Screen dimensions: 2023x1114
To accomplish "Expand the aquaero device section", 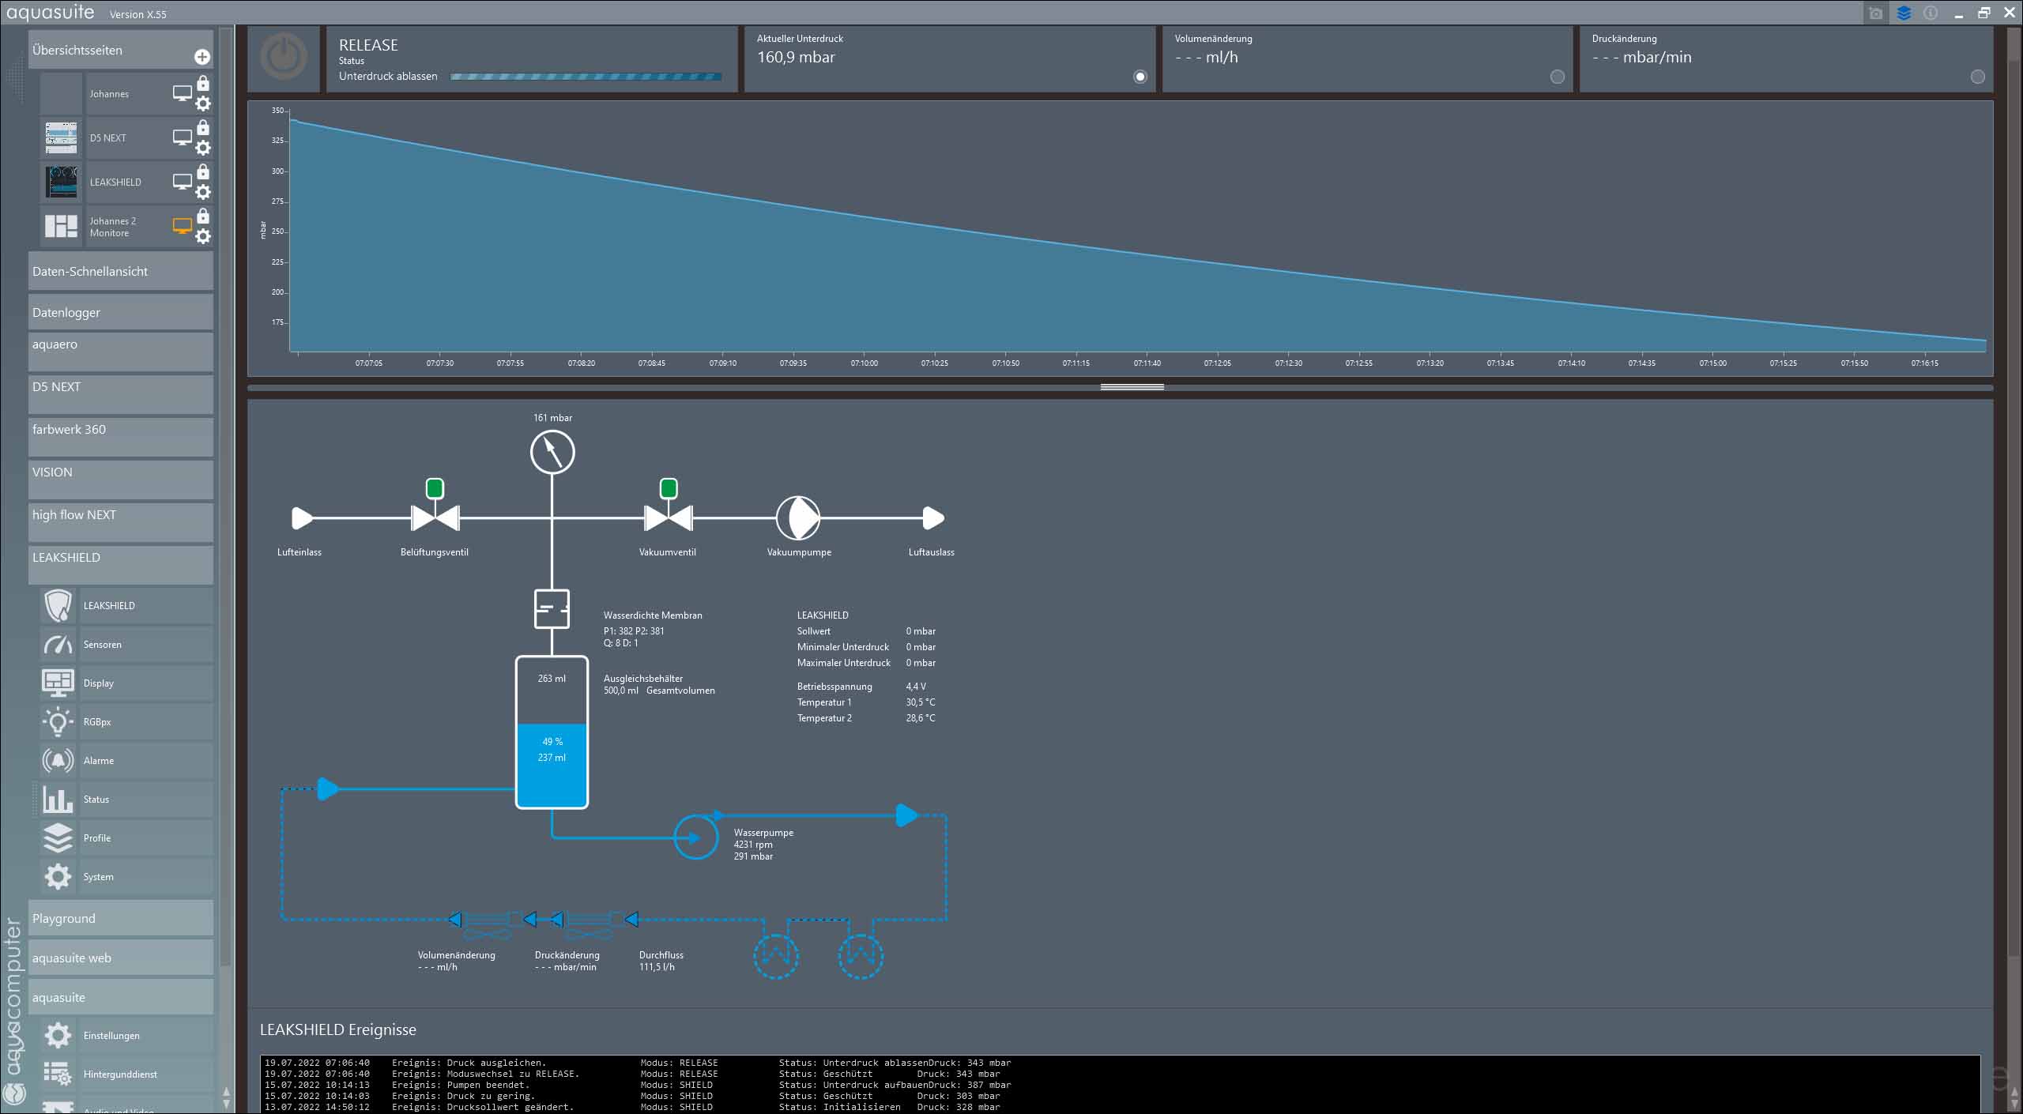I will pos(120,352).
